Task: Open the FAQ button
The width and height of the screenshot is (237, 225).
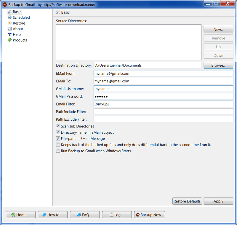Action: coord(85,215)
